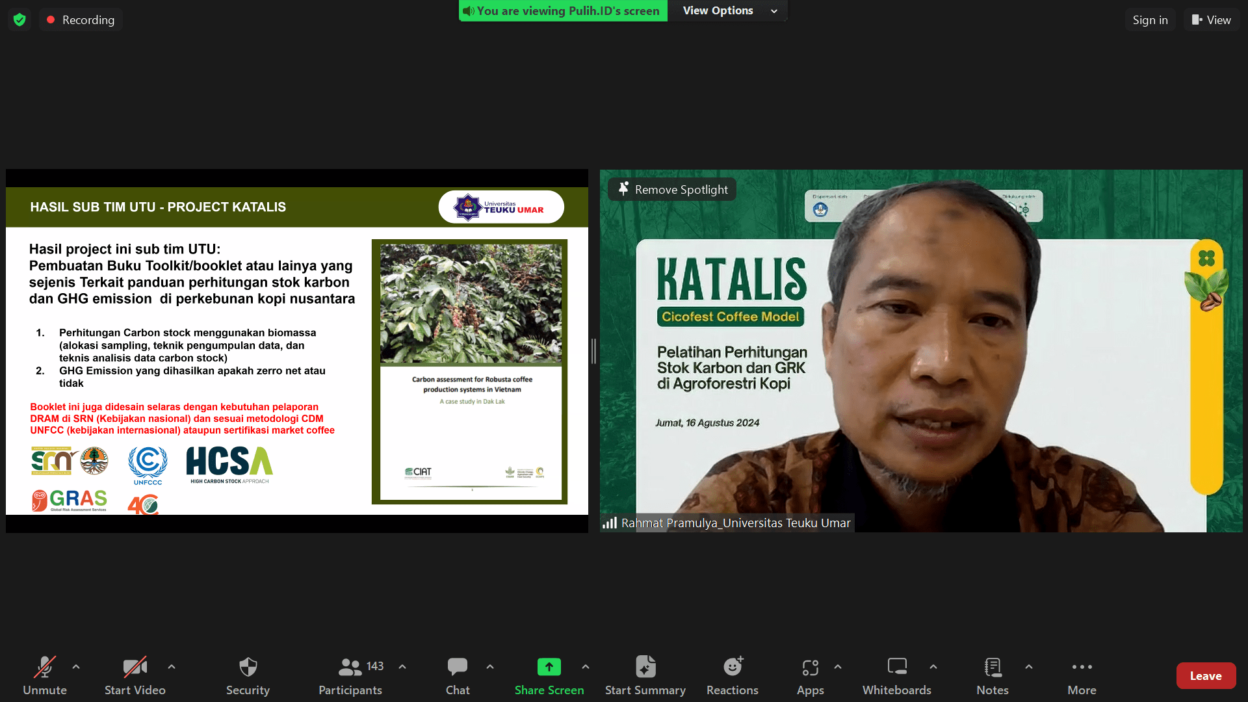The width and height of the screenshot is (1248, 702).
Task: Expand chat options caret
Action: (x=490, y=667)
